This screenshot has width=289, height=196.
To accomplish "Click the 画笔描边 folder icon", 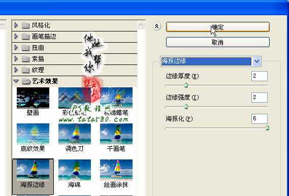I will 25,37.
